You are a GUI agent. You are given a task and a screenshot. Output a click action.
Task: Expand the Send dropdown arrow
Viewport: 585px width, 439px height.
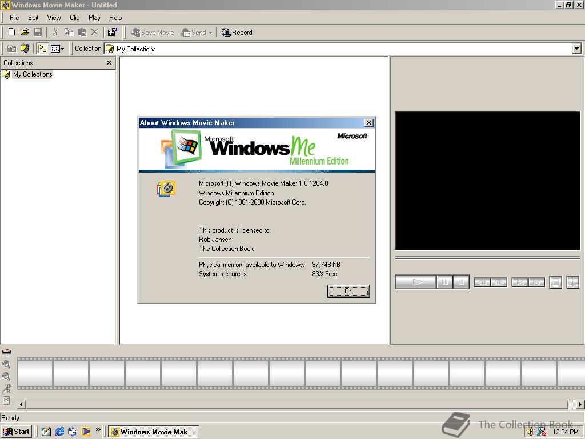(x=210, y=33)
